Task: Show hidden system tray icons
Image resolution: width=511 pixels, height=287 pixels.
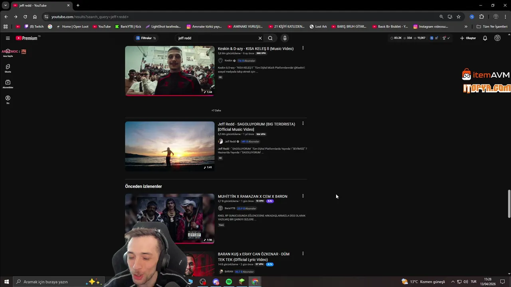Action: pyautogui.click(x=453, y=282)
